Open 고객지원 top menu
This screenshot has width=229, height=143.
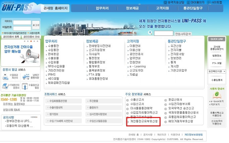[162, 8]
